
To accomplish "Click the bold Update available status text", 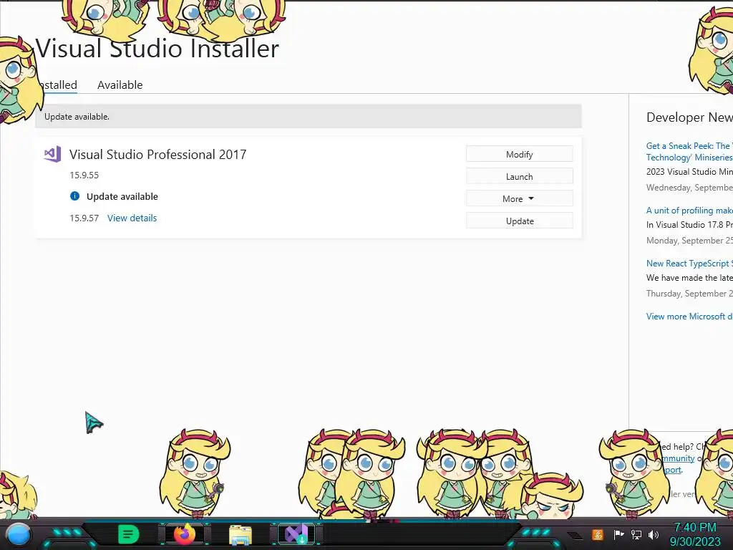I will coord(122,196).
